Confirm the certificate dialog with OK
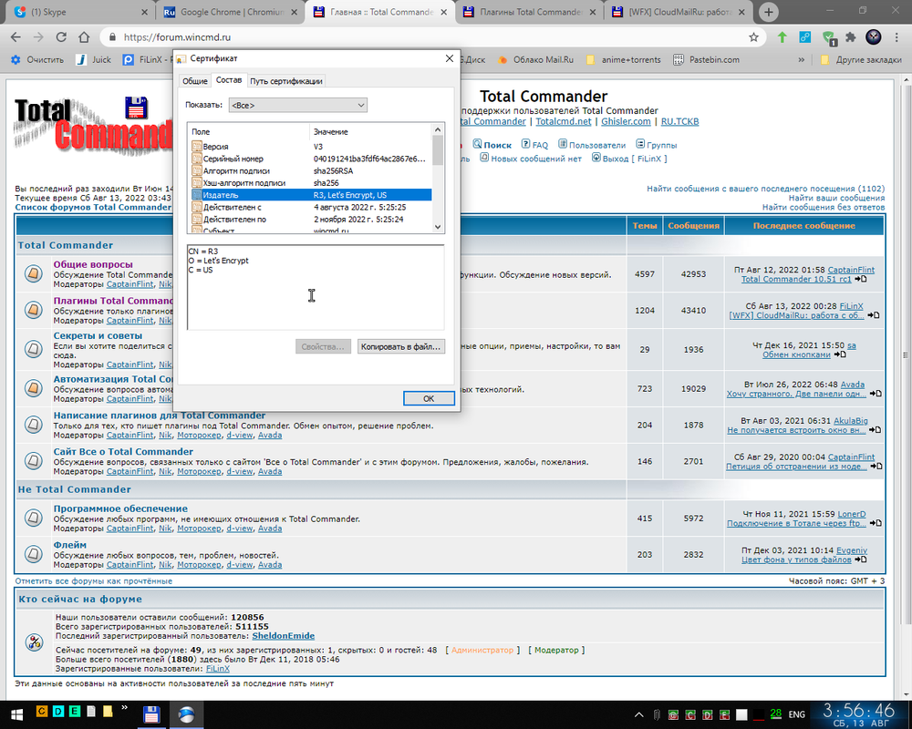Image resolution: width=912 pixels, height=729 pixels. click(x=429, y=398)
